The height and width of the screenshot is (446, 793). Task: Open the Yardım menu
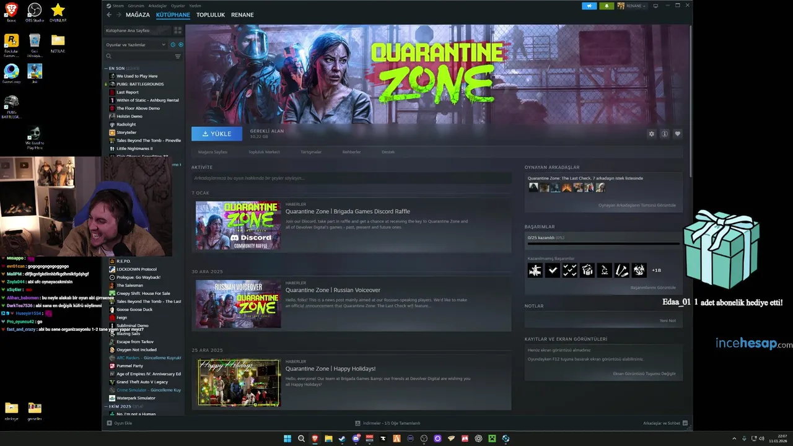[x=195, y=6]
